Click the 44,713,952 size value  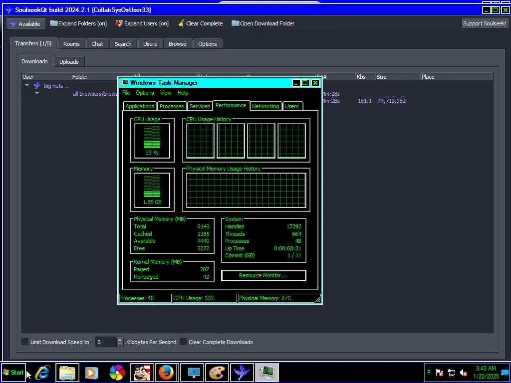[x=391, y=101]
